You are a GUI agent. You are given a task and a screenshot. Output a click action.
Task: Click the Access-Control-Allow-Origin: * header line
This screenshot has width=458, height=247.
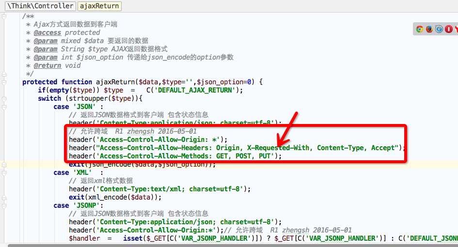pos(148,139)
